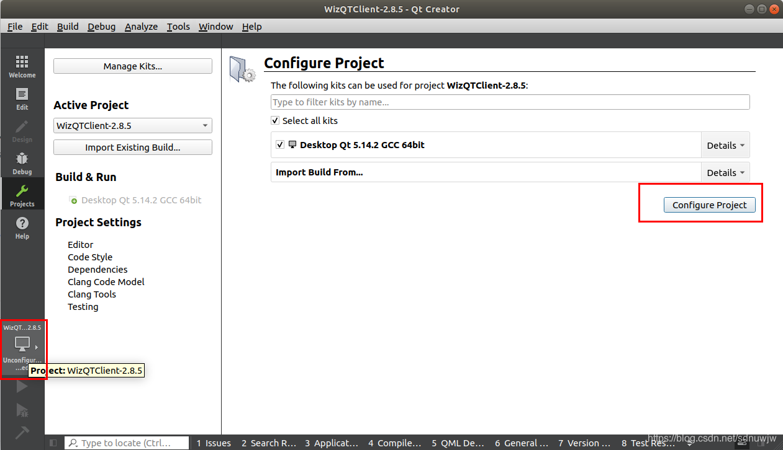Click the Configure Project header icon
783x450 pixels.
coord(242,69)
